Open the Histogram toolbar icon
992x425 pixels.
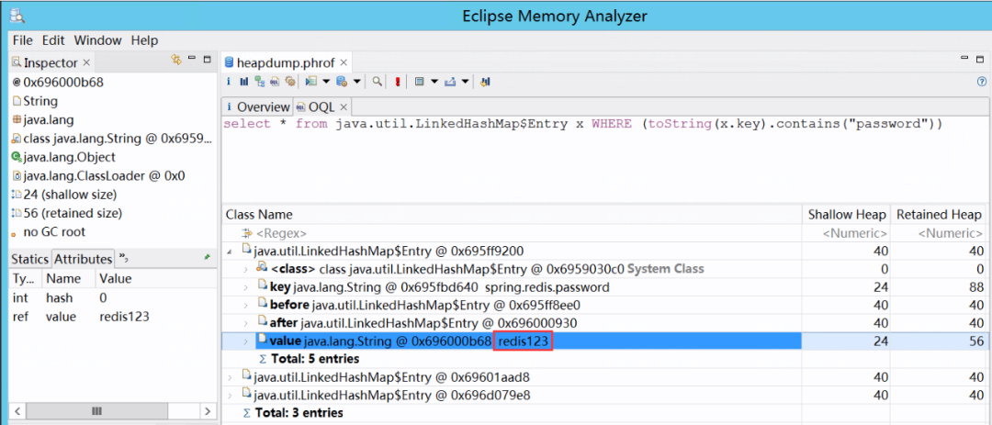(244, 82)
